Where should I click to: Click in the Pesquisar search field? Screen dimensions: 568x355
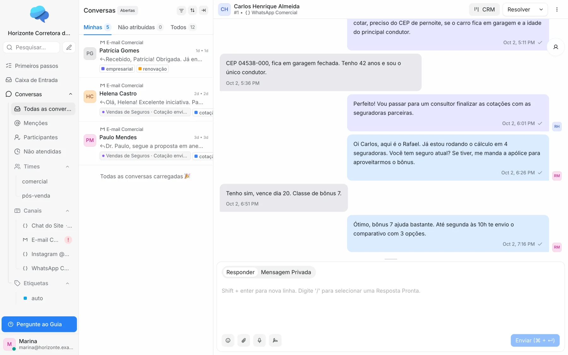(32, 47)
